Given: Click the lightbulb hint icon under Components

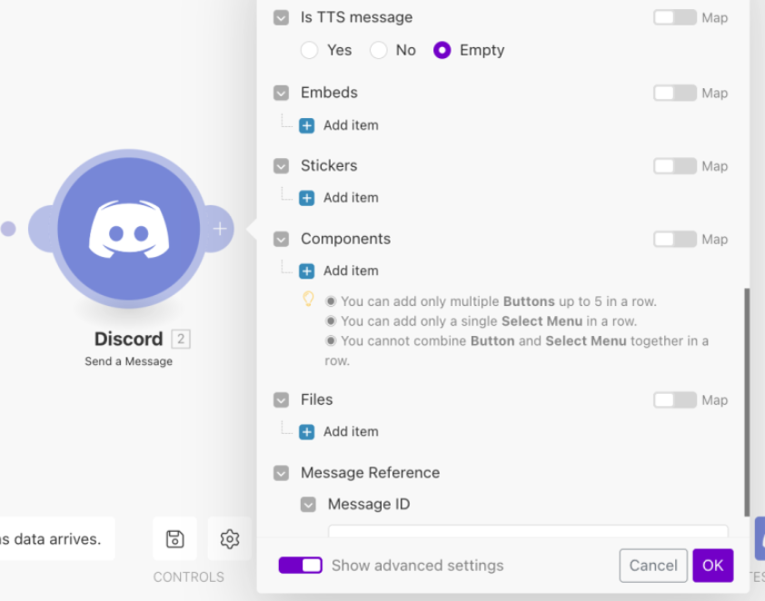Looking at the screenshot, I should (308, 299).
